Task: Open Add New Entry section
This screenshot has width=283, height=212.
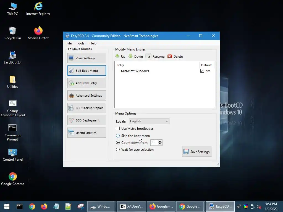Action: pyautogui.click(x=87, y=83)
